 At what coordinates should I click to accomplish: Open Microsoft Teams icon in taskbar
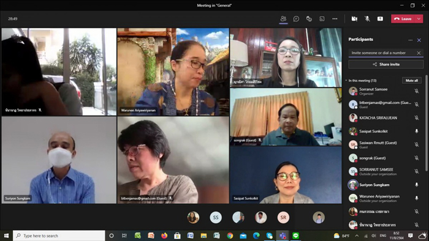[283, 235]
